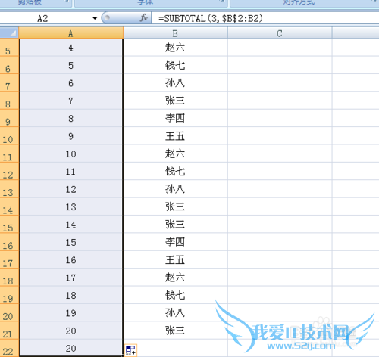Screen dimensions: 379x357
Task: Click cell B12 with 钱七
Action: pyautogui.click(x=176, y=171)
